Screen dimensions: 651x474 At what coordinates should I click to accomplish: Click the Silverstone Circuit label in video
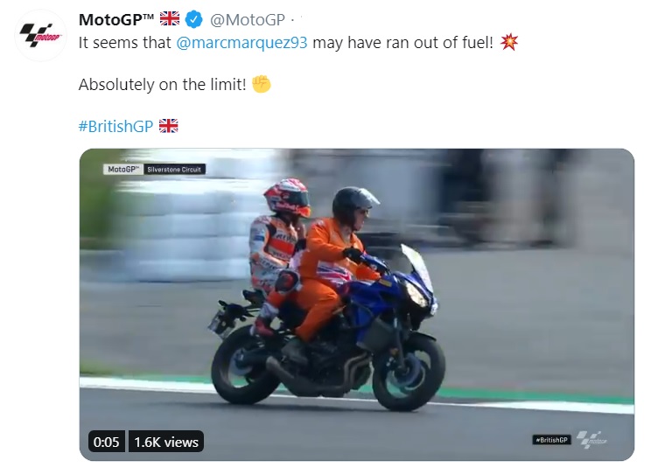tap(174, 170)
